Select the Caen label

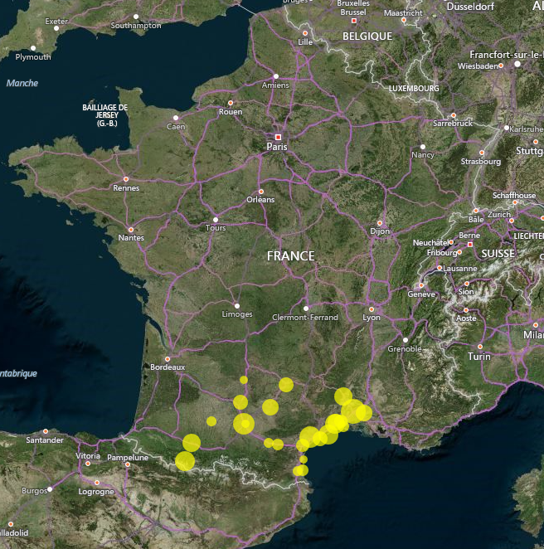click(176, 127)
